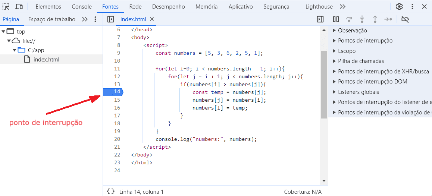Click the 'const numbers' code line

[209, 53]
